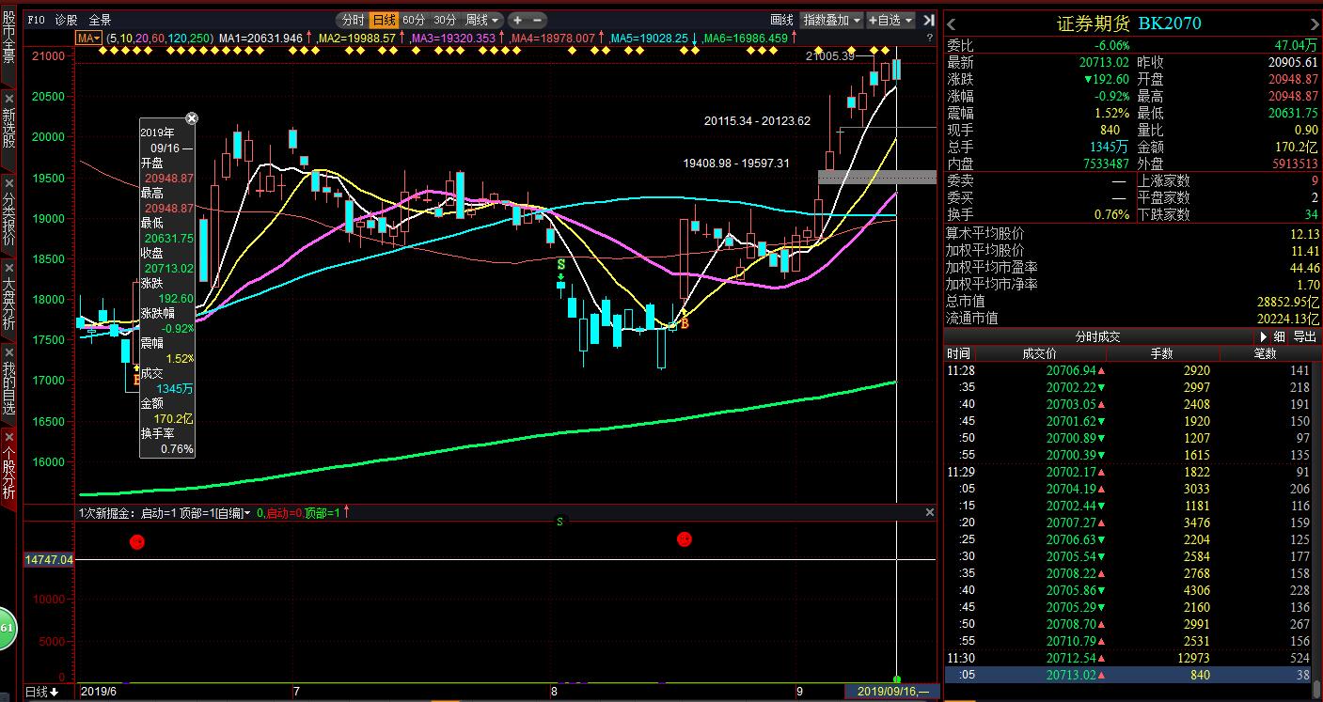
Task: Open the 分类报价 sidebar tab
Action: point(8,219)
